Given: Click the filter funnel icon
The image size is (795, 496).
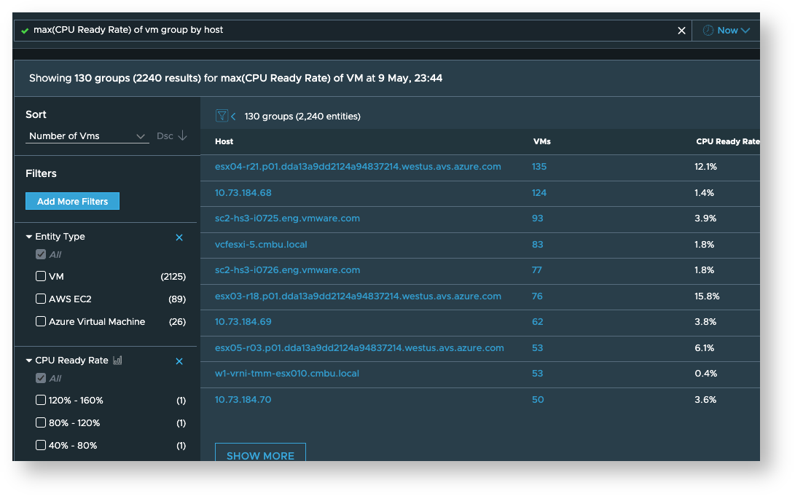Looking at the screenshot, I should (222, 116).
